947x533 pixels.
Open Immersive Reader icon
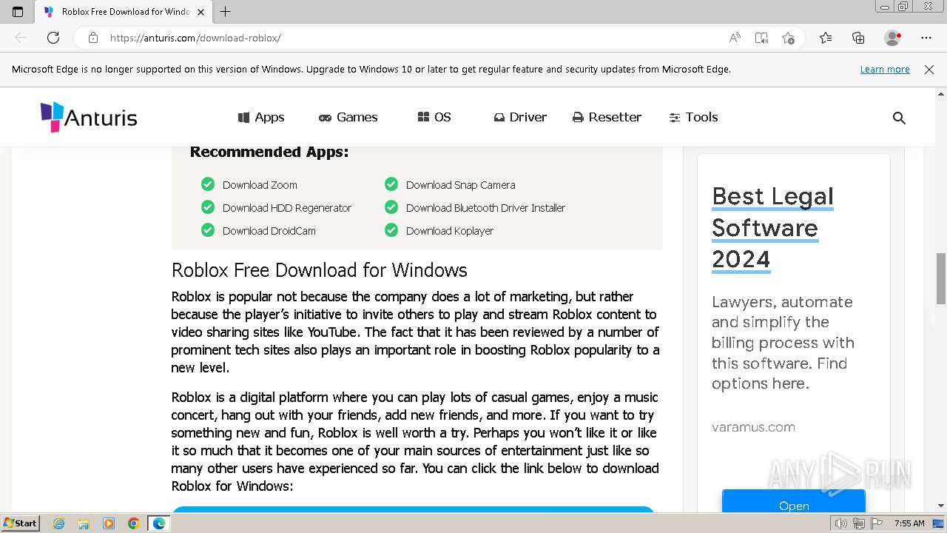[x=761, y=38]
